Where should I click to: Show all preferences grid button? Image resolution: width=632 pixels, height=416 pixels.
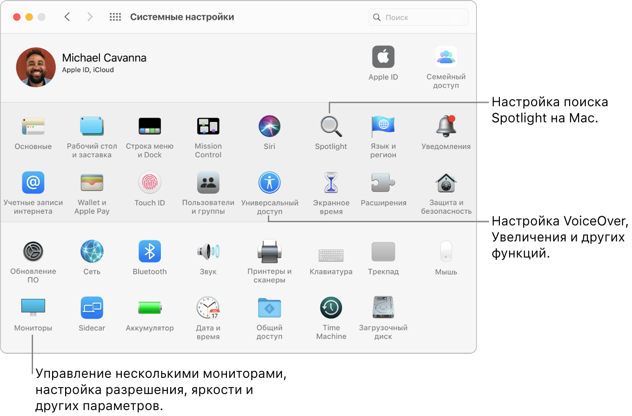click(115, 17)
